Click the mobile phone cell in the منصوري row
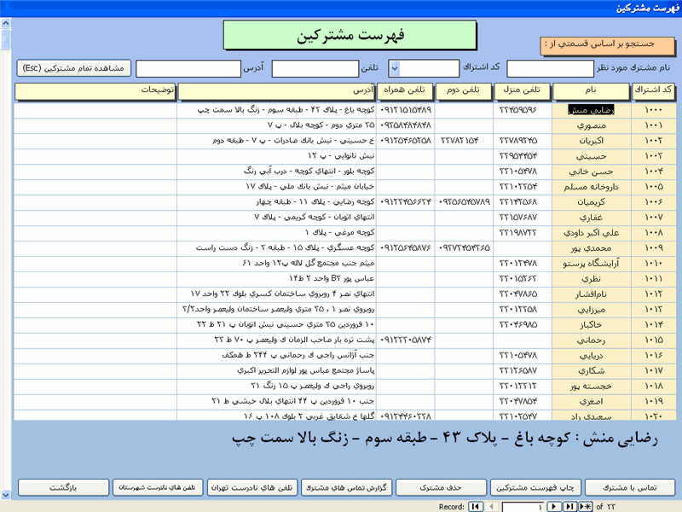682x512 pixels. (x=406, y=125)
